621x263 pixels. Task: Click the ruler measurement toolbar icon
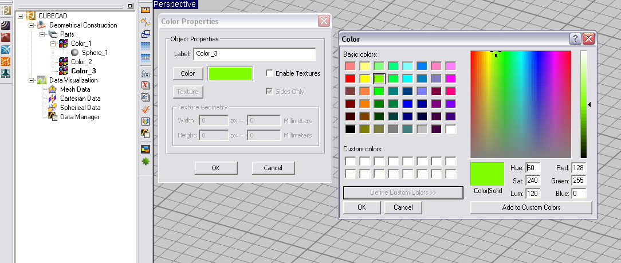coord(146,10)
